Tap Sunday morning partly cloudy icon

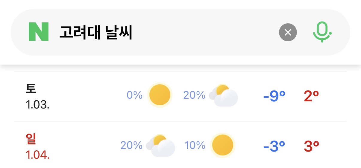(161, 146)
